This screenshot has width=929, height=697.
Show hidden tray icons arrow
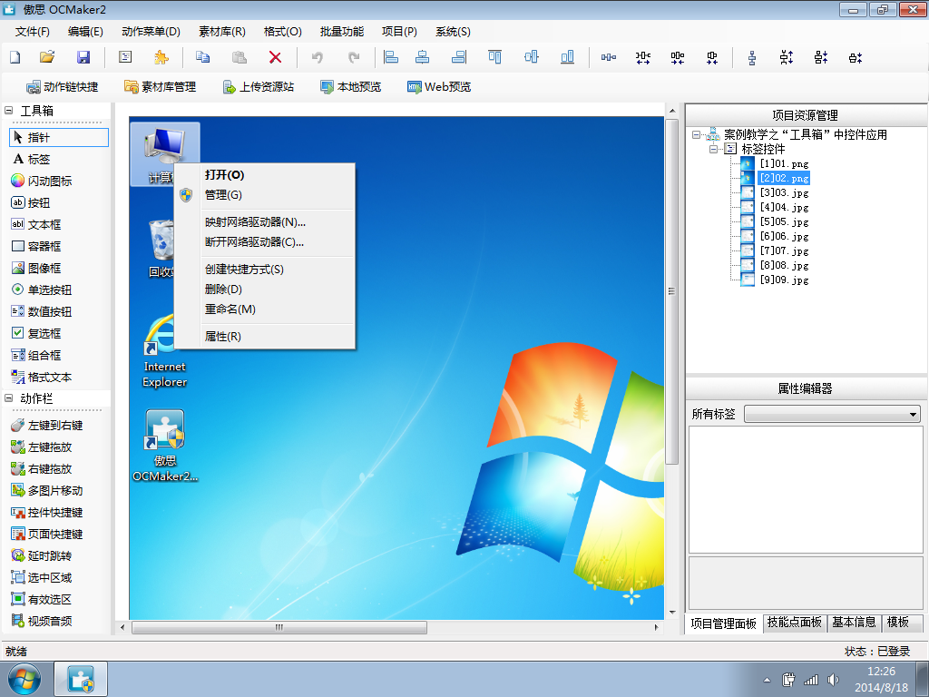point(767,680)
